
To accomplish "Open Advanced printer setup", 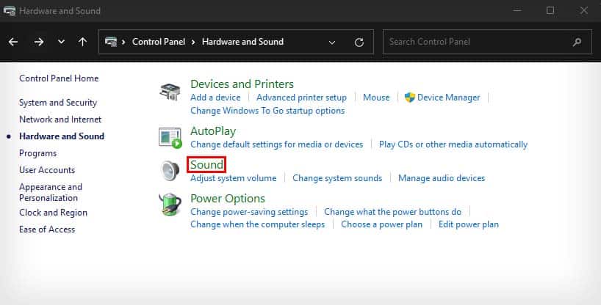I will coord(301,98).
